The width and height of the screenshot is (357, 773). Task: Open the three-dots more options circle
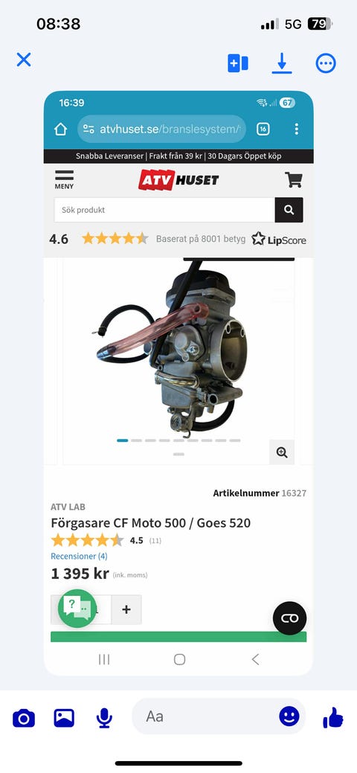[326, 63]
